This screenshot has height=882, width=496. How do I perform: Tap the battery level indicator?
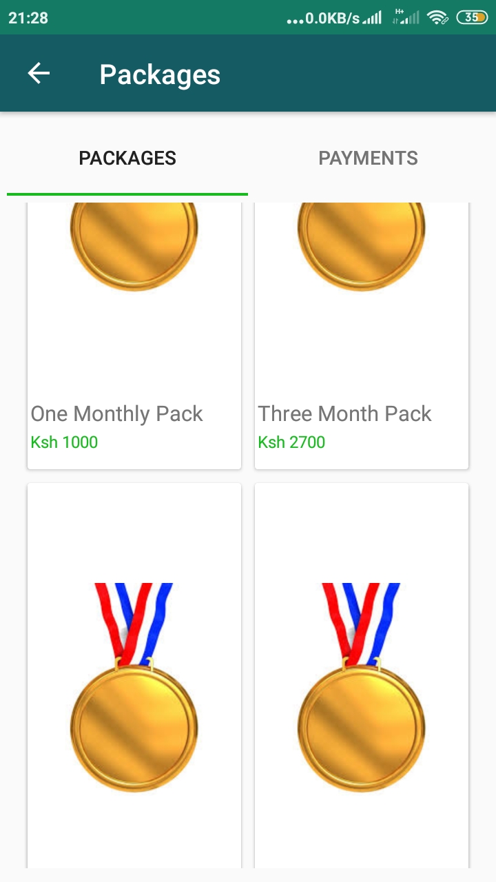point(472,18)
